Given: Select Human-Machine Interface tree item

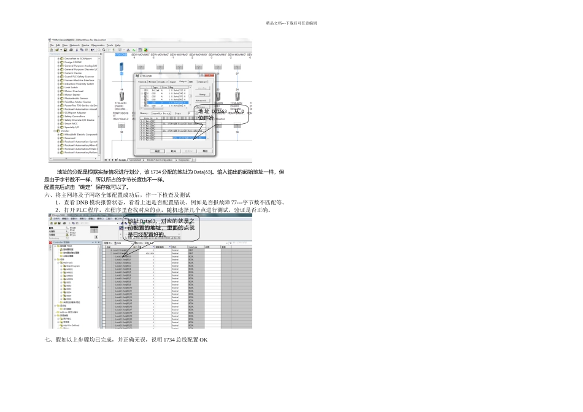Looking at the screenshot, I should (x=79, y=80).
